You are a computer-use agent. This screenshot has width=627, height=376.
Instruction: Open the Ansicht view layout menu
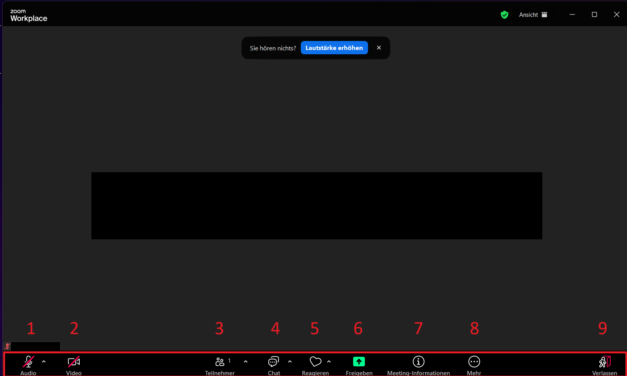coord(533,15)
